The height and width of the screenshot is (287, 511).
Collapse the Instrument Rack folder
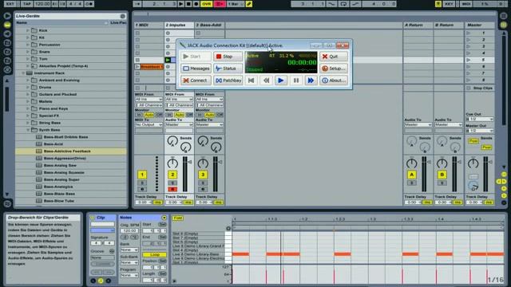point(23,73)
